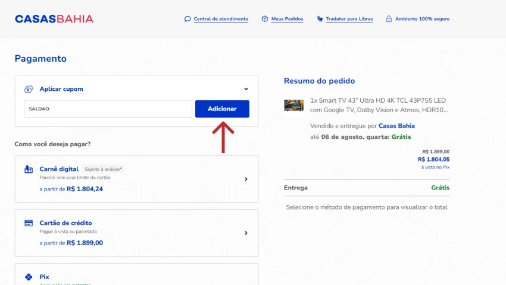Select the Cartão de crédito payment option

coord(136,233)
